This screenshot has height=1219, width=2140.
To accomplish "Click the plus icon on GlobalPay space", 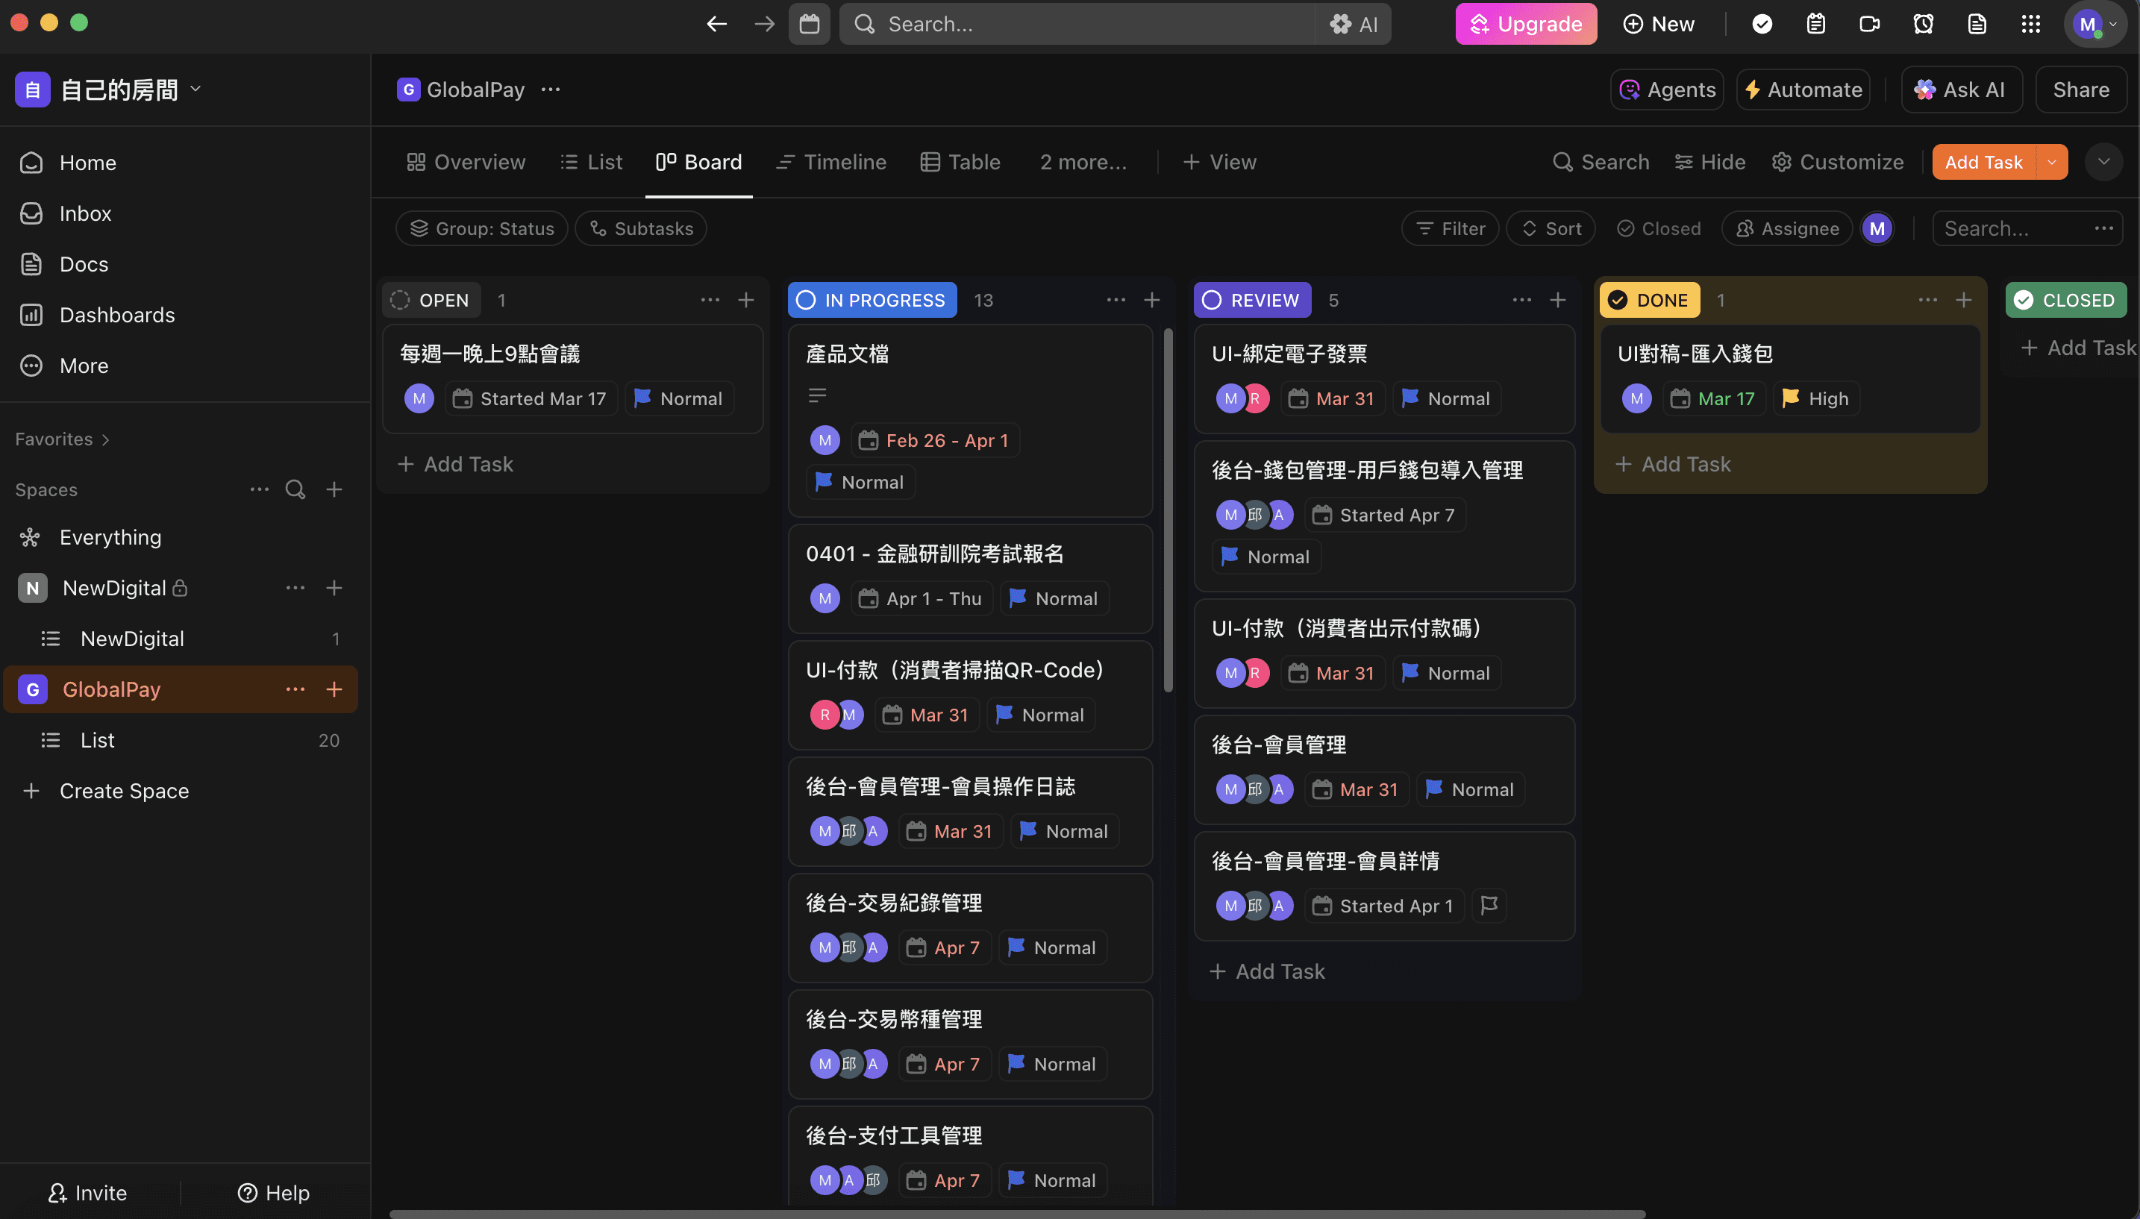I will (x=334, y=689).
